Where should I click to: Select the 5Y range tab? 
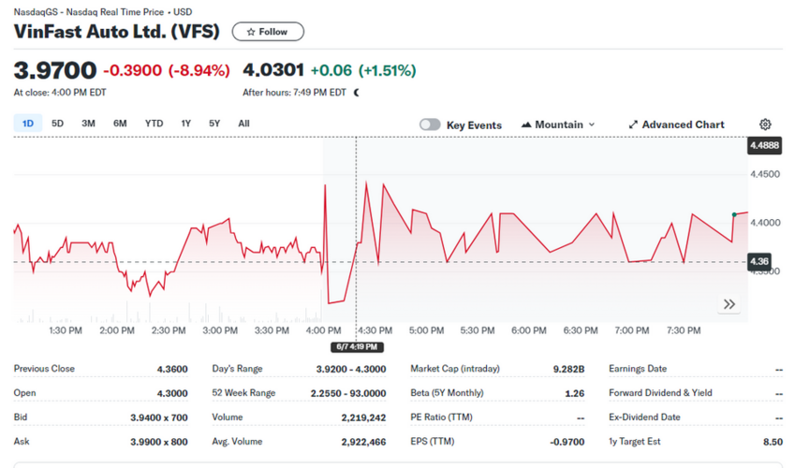point(214,124)
